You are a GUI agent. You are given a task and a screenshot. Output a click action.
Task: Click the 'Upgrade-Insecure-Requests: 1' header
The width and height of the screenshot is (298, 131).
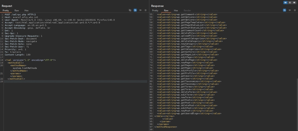point(24,36)
